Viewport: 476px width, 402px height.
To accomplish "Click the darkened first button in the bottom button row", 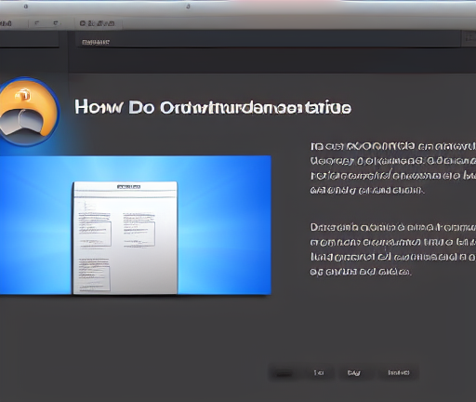I will [x=284, y=372].
